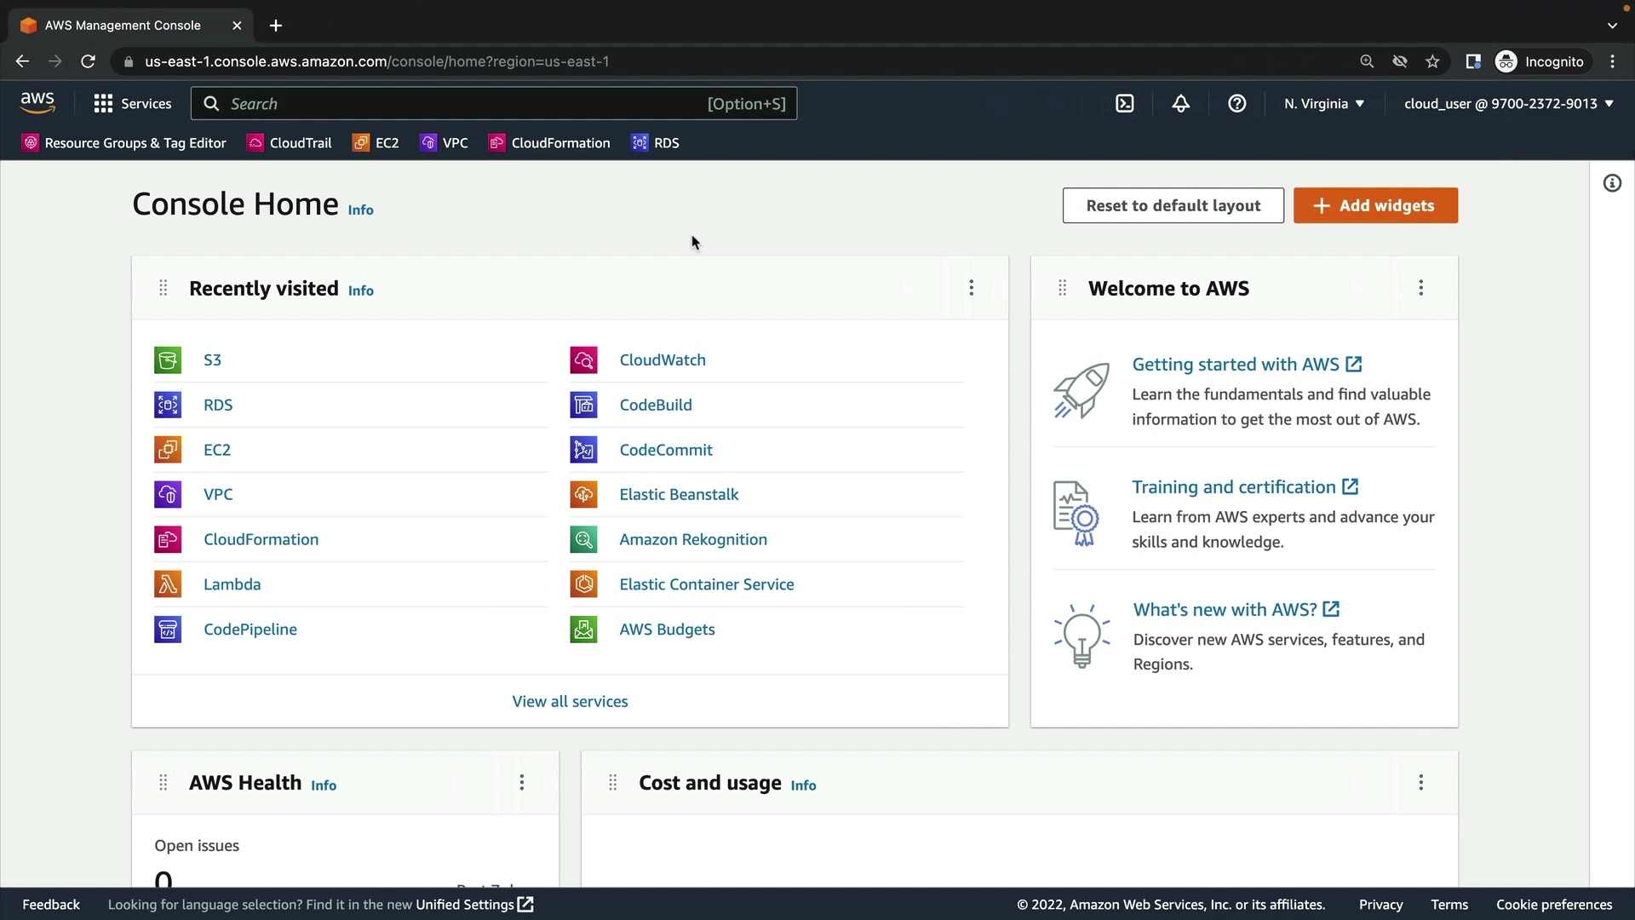Expand the N. Virginia region dropdown
This screenshot has height=920, width=1635.
point(1324,104)
